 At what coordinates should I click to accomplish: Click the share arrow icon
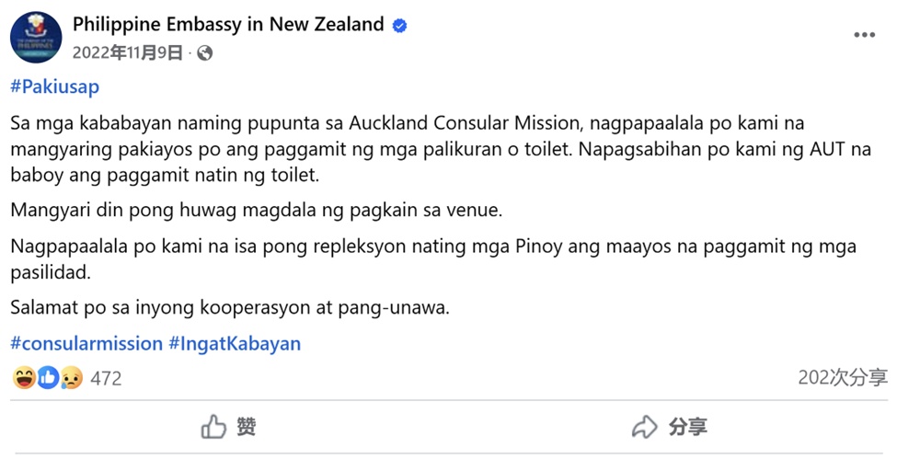click(644, 427)
